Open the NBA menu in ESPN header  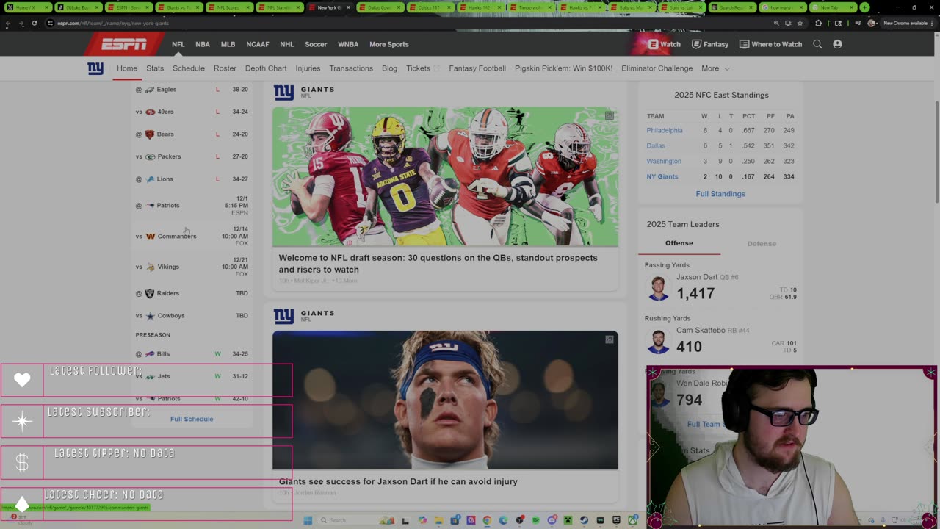pyautogui.click(x=203, y=44)
